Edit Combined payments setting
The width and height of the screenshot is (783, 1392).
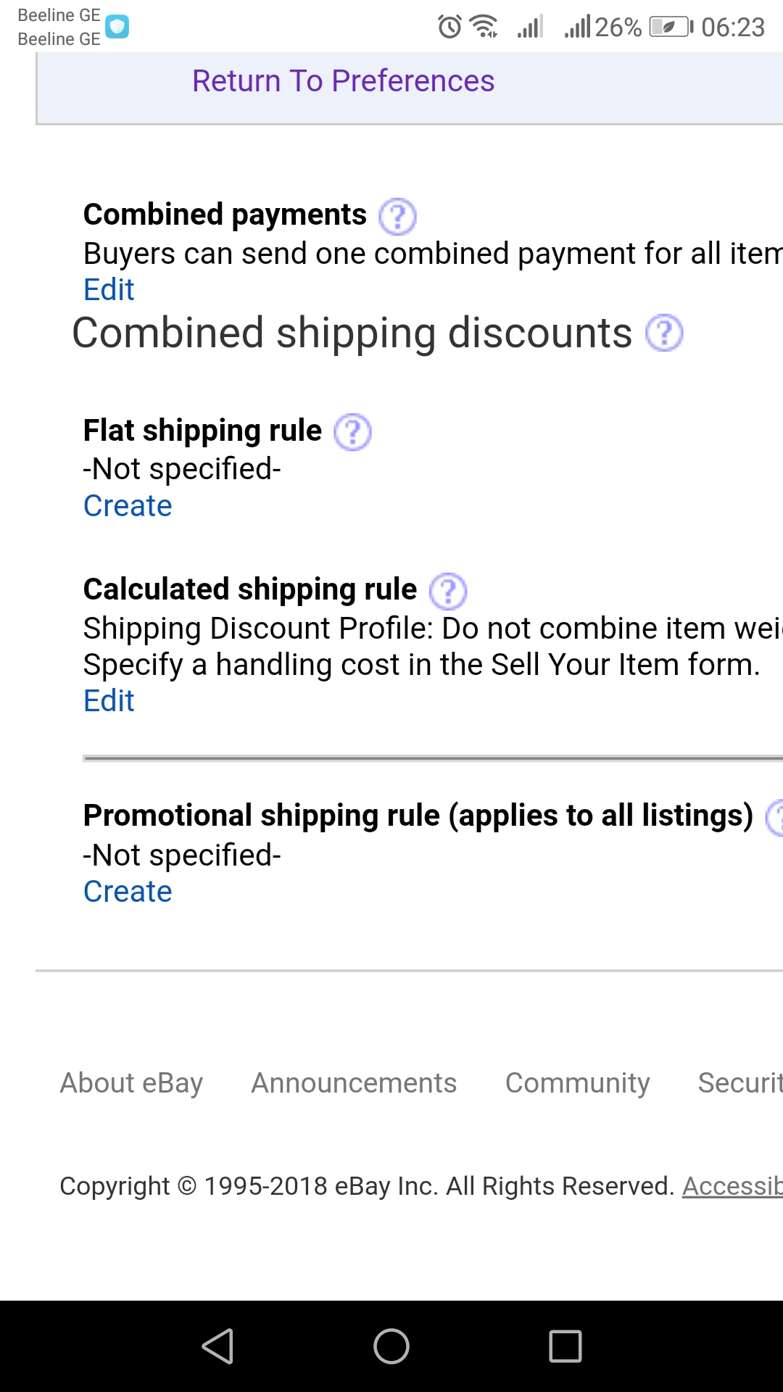[x=109, y=290]
